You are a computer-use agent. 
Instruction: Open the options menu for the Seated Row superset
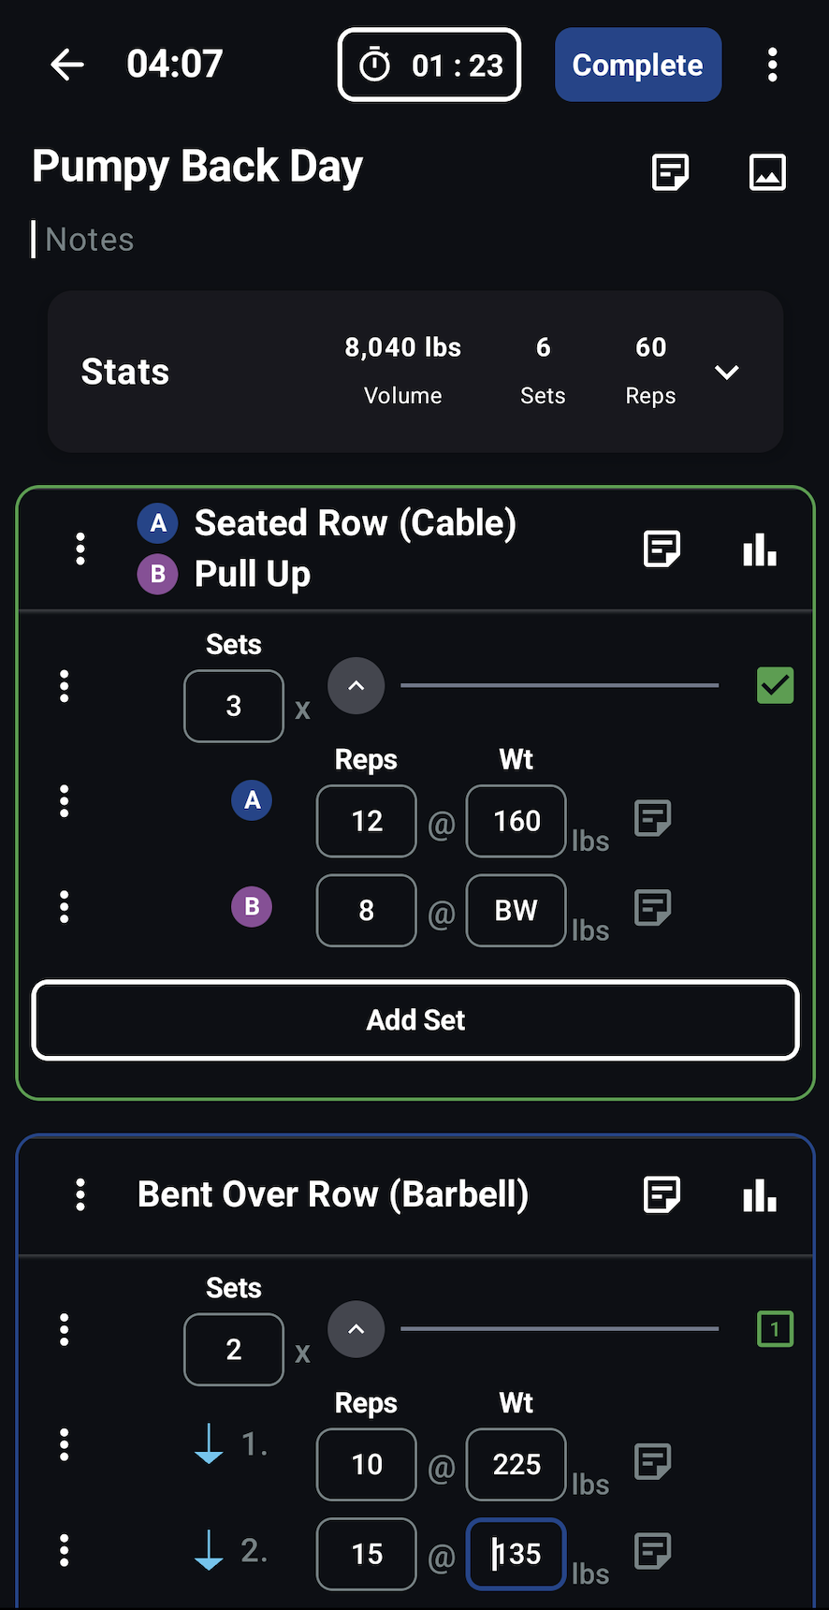pos(80,549)
